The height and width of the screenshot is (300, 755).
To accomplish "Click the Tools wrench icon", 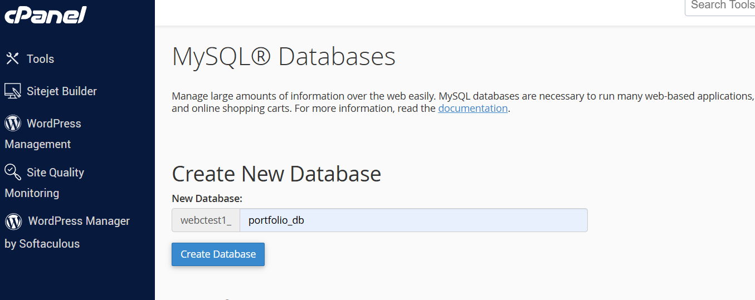I will tap(12, 58).
